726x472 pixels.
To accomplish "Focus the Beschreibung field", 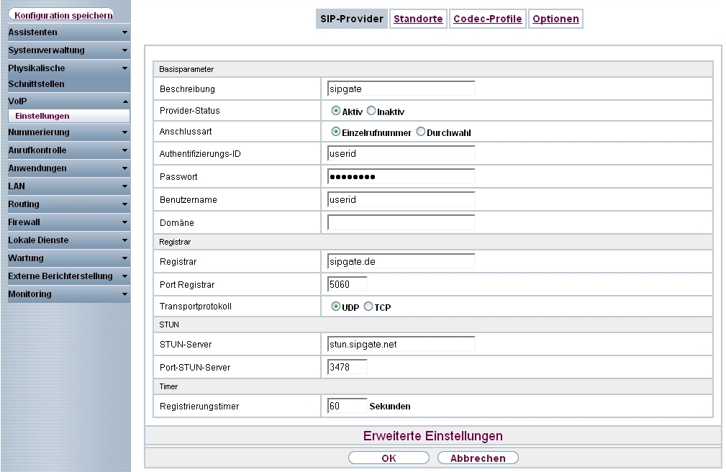I will tap(401, 88).
